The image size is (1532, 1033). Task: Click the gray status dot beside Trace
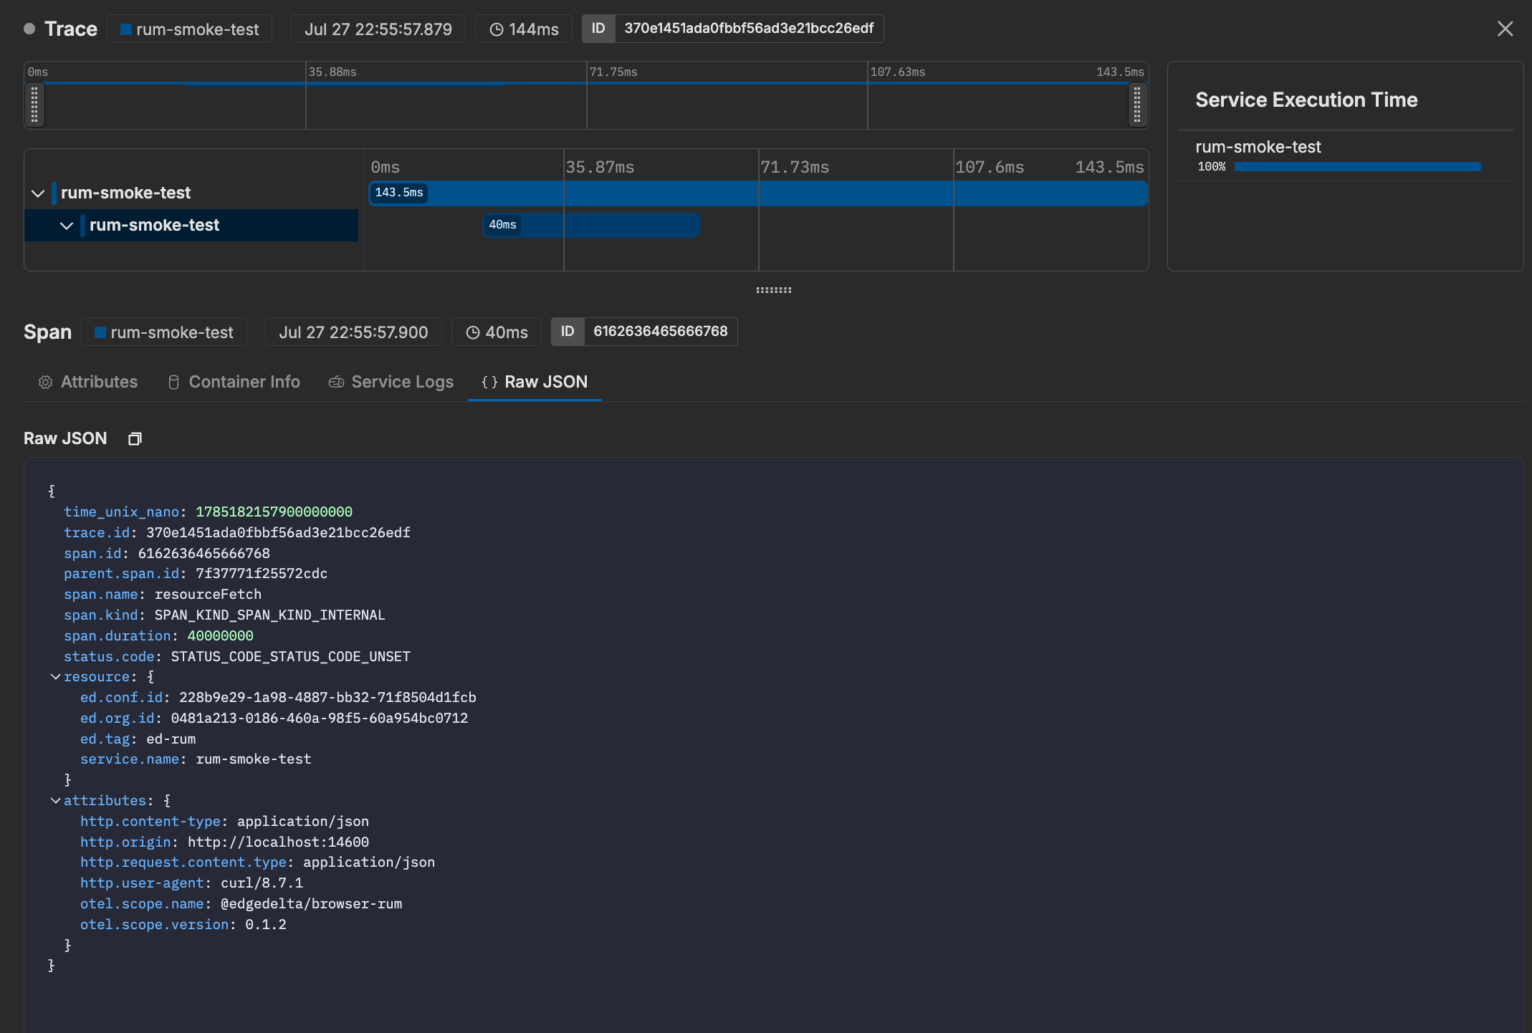[29, 29]
